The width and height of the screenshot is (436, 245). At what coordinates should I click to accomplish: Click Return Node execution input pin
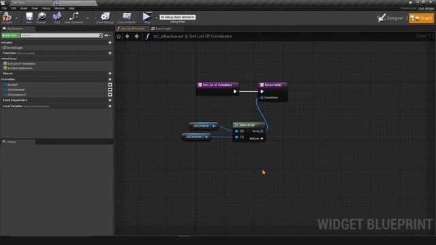[x=262, y=91]
